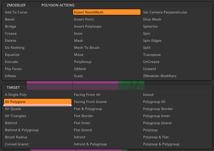Viewport: 214px width, 151px height.
Task: Choose the Extrude action
Action: [11, 62]
